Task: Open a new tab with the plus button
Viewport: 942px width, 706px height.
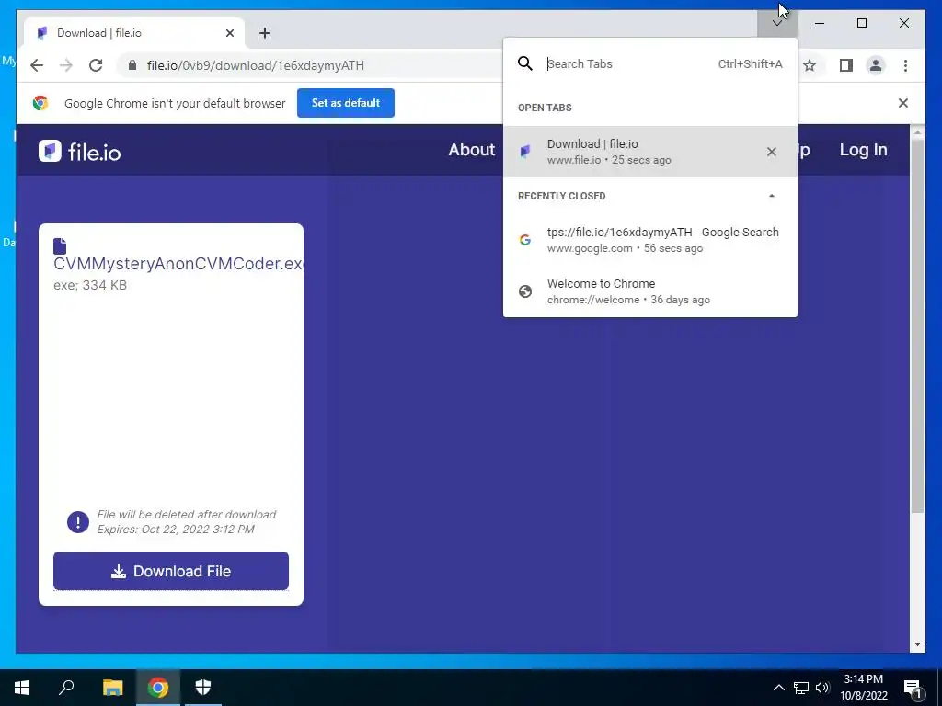Action: 265,33
